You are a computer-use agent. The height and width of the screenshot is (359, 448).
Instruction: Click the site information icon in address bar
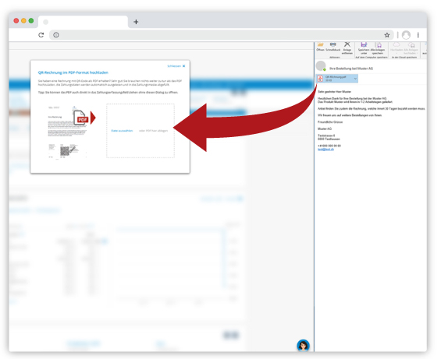coord(56,35)
